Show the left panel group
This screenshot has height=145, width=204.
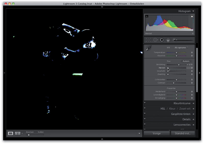pos(4,73)
